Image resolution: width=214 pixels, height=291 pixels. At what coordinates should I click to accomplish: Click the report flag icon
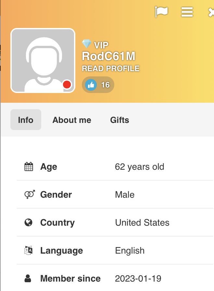[161, 12]
